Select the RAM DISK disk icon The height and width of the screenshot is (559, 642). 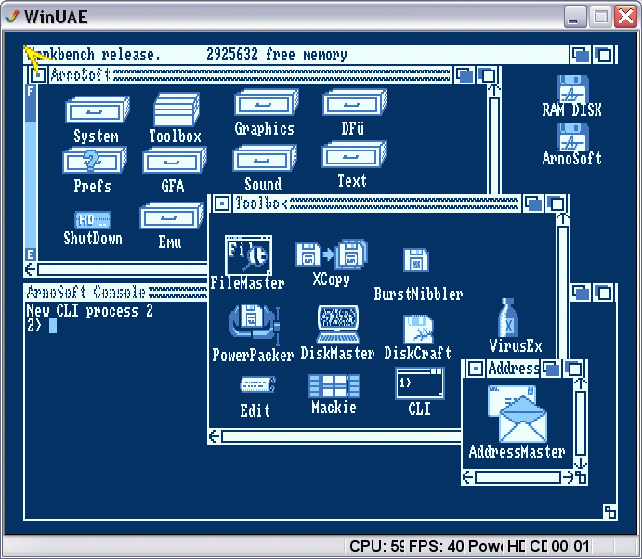(572, 89)
